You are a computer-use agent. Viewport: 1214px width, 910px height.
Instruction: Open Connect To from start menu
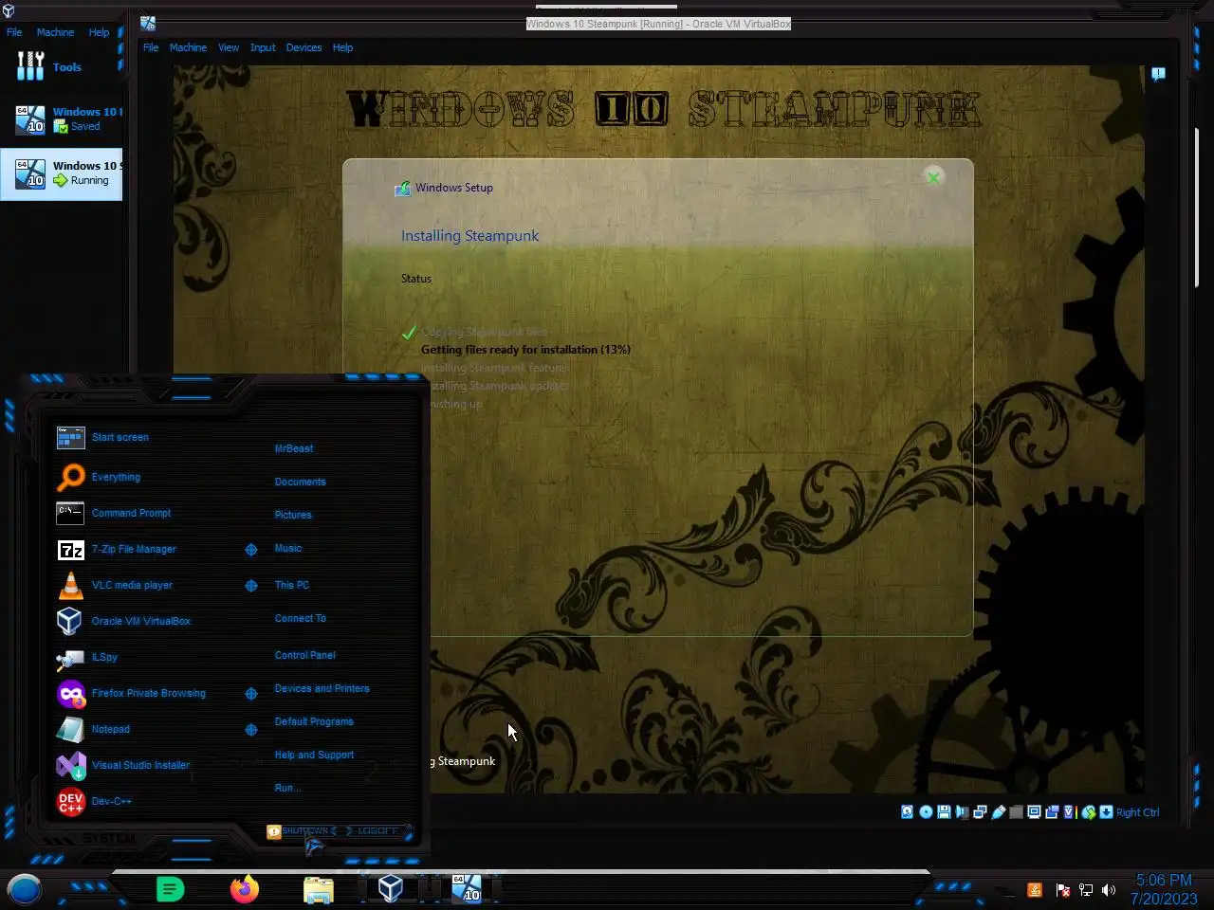point(301,618)
